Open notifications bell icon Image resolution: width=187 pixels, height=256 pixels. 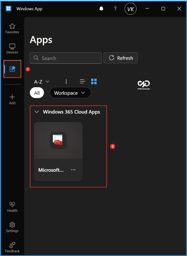tap(101, 9)
